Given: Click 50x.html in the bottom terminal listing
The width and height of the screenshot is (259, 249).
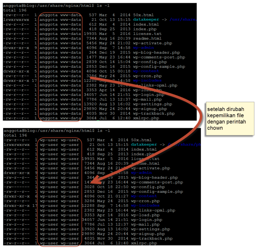Looking at the screenshot, I should [x=141, y=140].
